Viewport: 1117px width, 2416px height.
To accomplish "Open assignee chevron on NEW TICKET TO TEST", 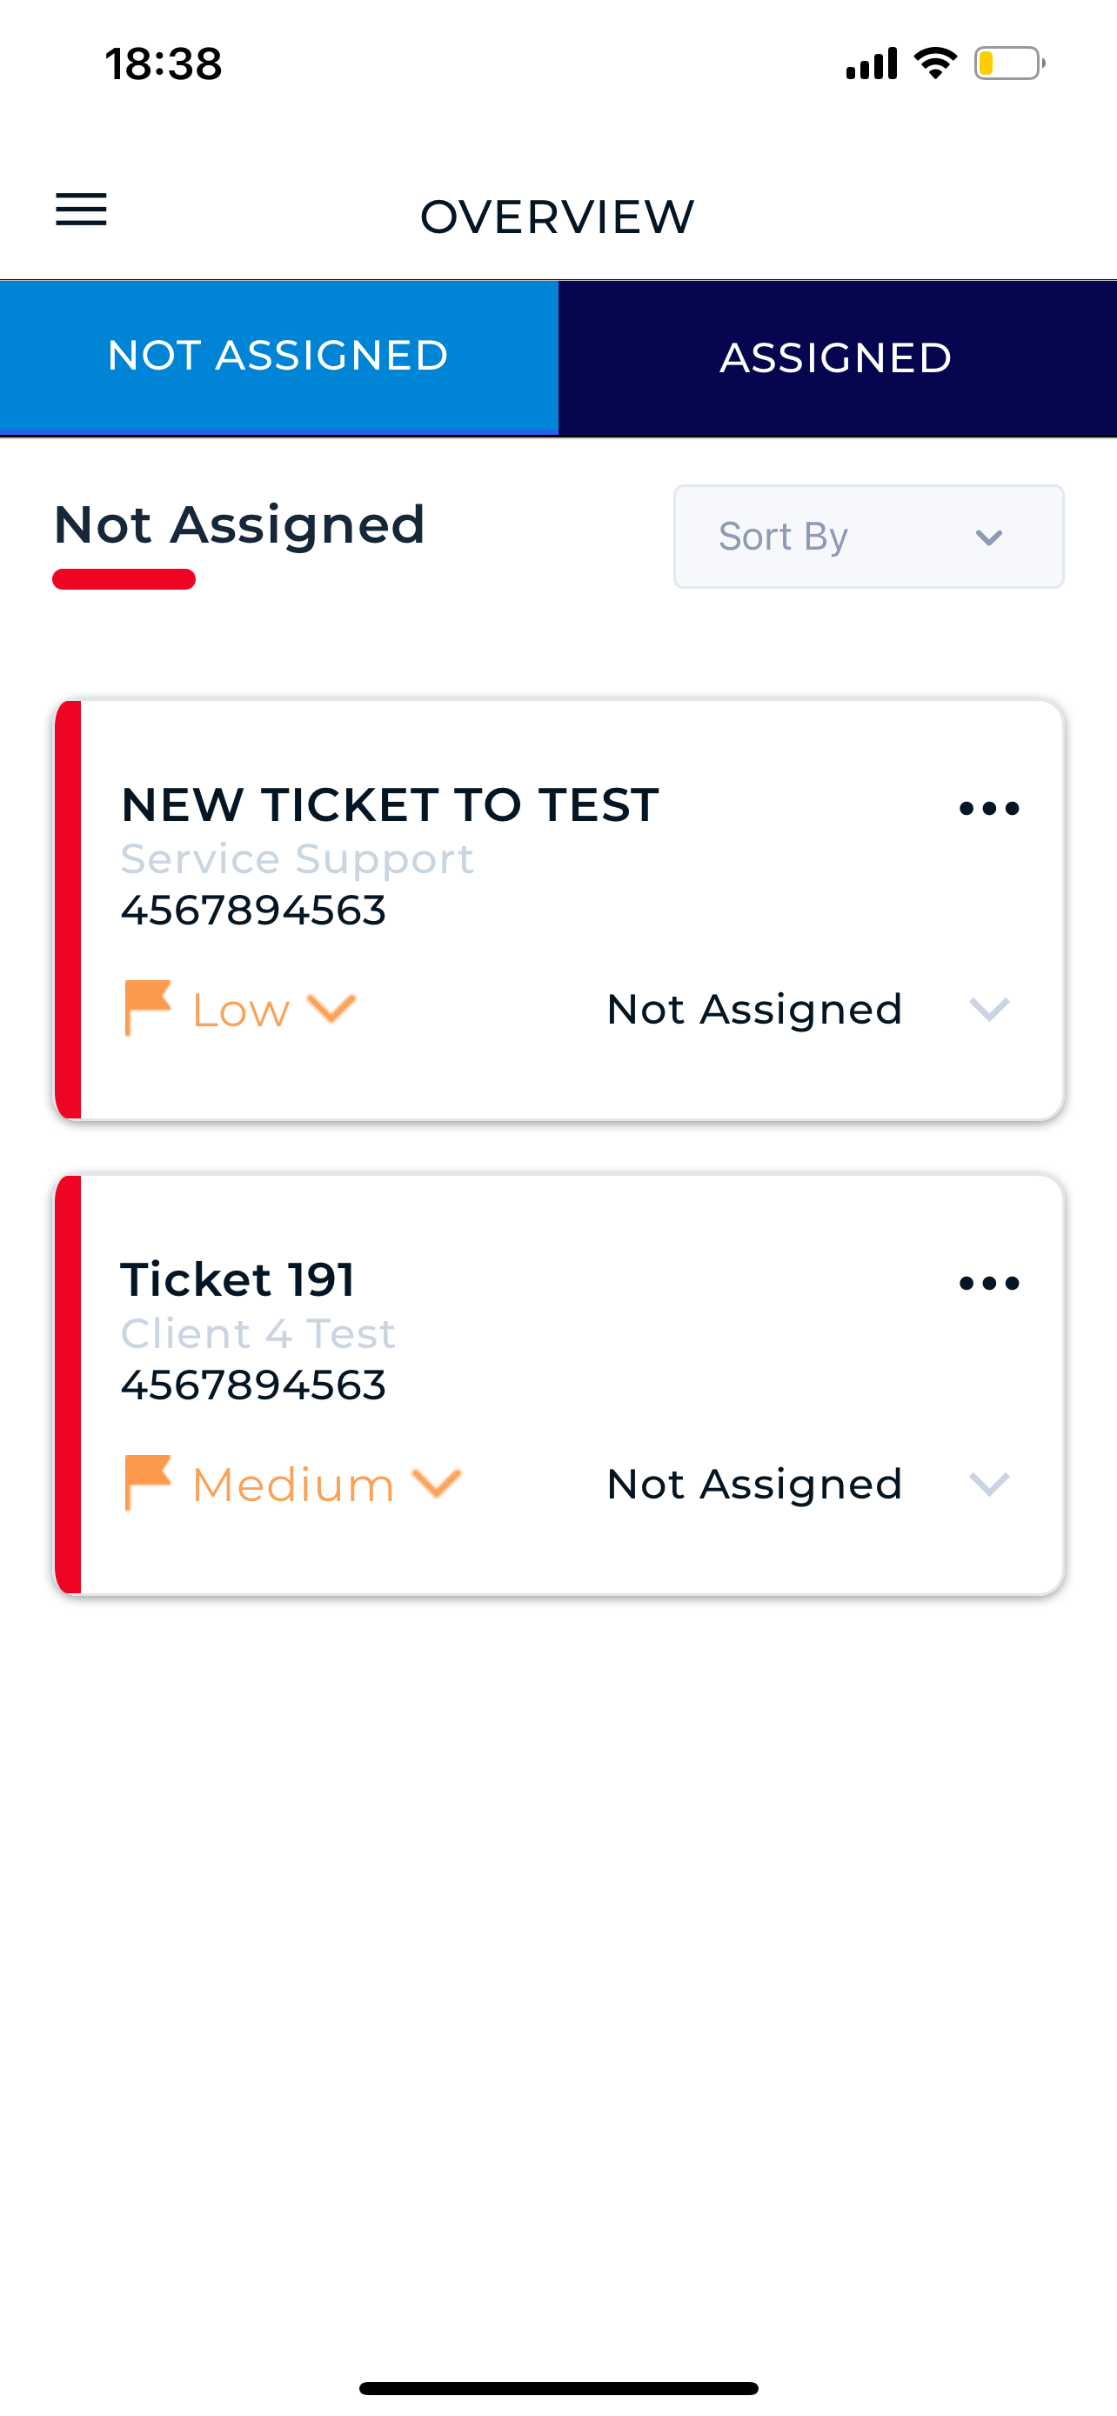I will tap(988, 1009).
